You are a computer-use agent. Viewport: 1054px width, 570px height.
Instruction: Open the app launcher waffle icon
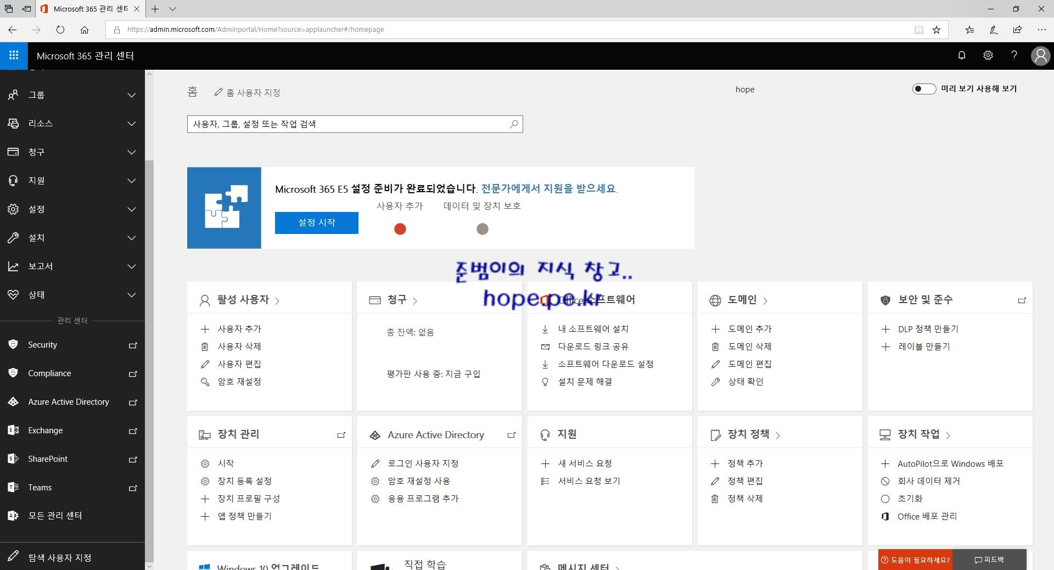[x=14, y=55]
